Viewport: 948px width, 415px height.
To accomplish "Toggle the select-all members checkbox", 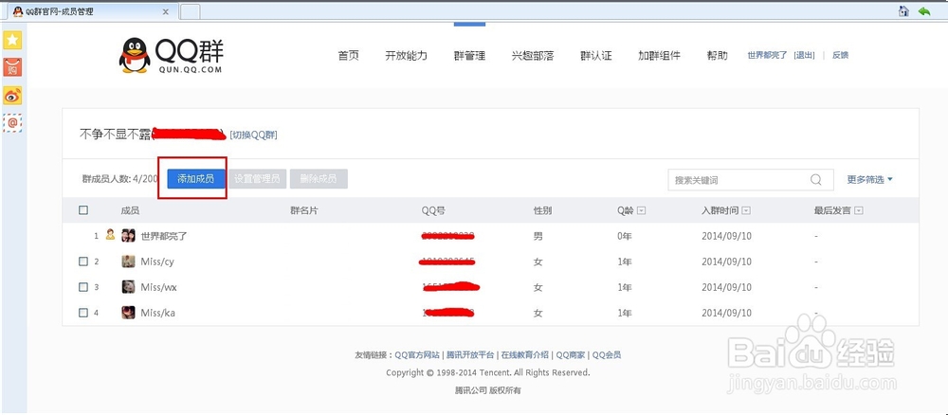I will click(x=83, y=210).
